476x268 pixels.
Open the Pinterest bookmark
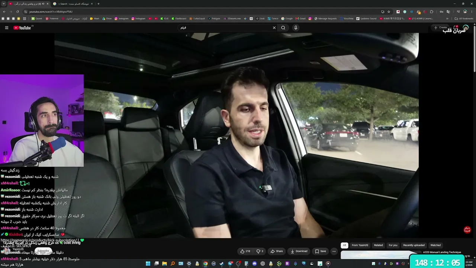pyautogui.click(x=52, y=19)
